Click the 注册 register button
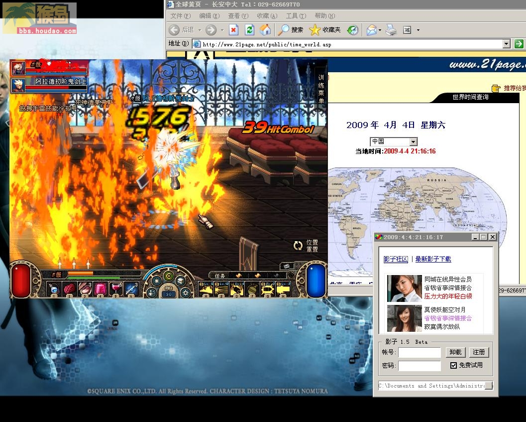 point(479,352)
